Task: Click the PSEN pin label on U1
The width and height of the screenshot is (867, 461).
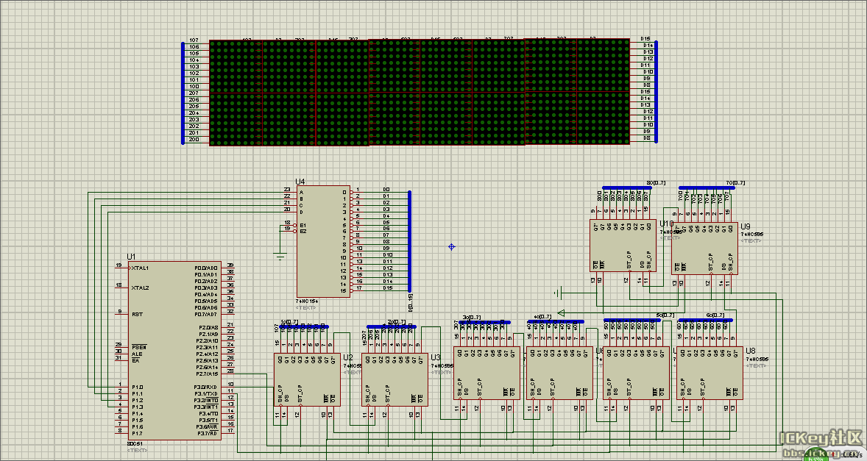Action: [x=139, y=347]
